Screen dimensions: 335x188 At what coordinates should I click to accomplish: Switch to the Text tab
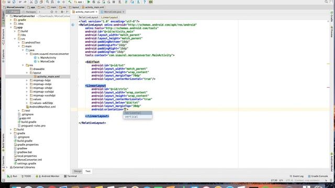88,171
